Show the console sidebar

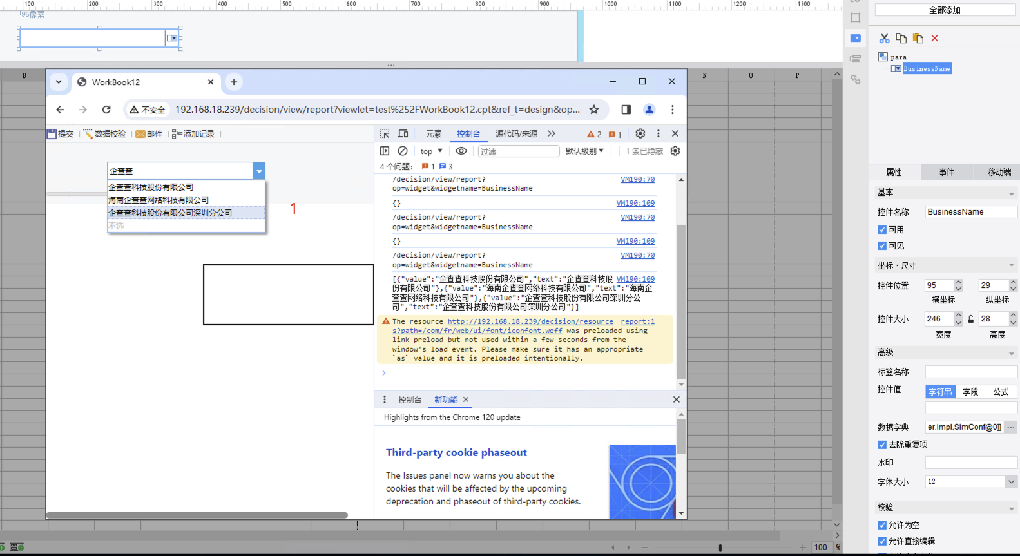[385, 151]
